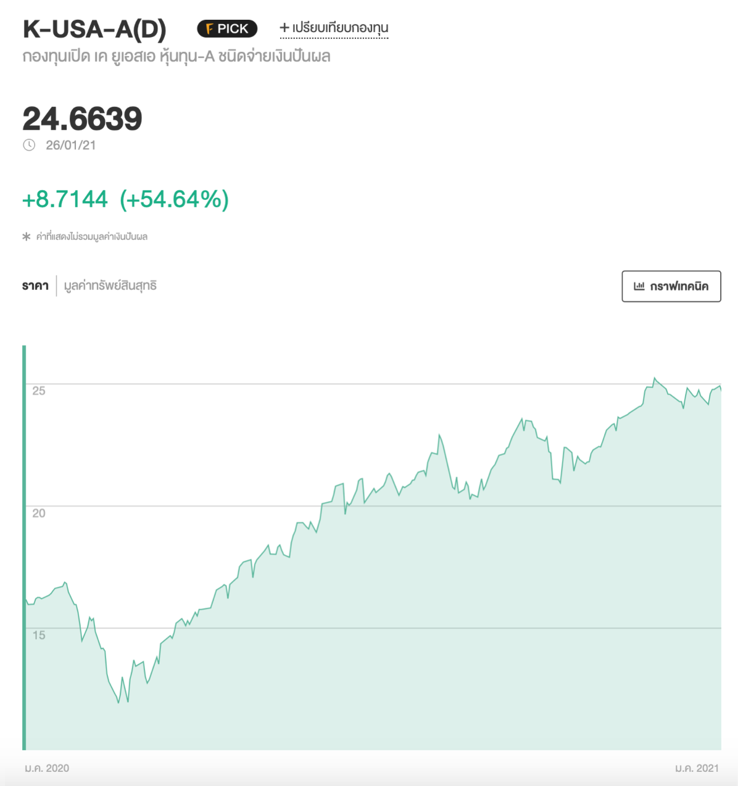Click the plus icon before เปรียบเทียบกองทุน
Viewport: 738px width, 786px height.
[284, 28]
